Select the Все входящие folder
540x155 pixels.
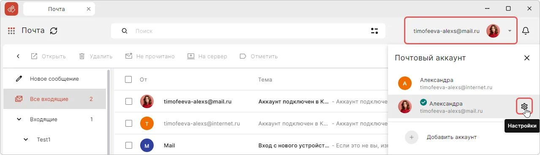pyautogui.click(x=54, y=99)
